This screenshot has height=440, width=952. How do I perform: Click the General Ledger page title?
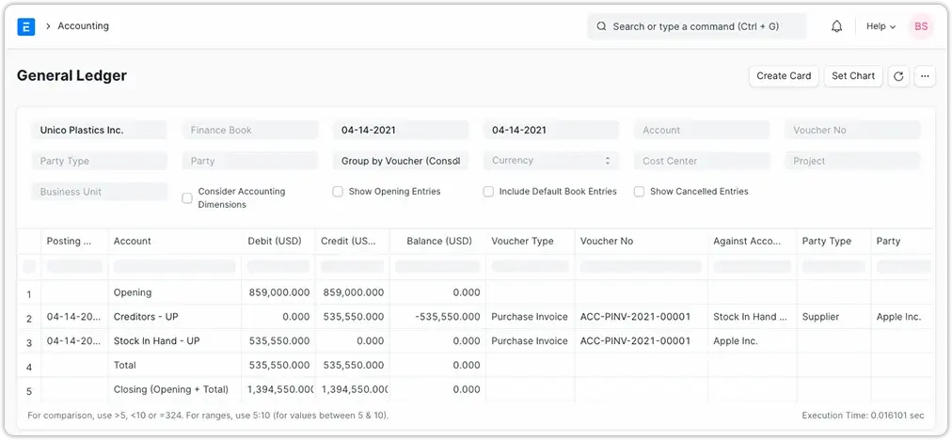pyautogui.click(x=71, y=76)
